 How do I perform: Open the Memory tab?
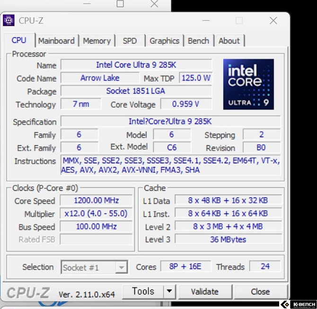tap(97, 41)
